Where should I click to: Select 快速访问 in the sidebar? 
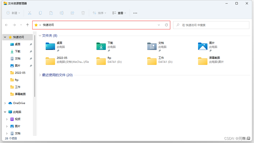[x=18, y=37]
